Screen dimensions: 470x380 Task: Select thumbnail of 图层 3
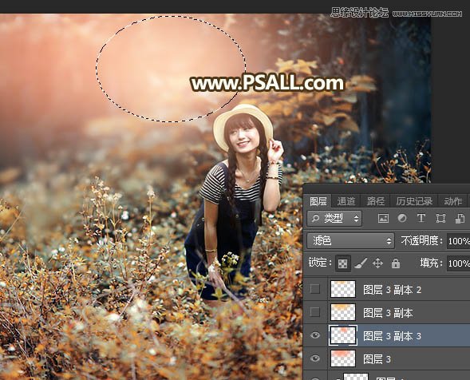pyautogui.click(x=343, y=358)
